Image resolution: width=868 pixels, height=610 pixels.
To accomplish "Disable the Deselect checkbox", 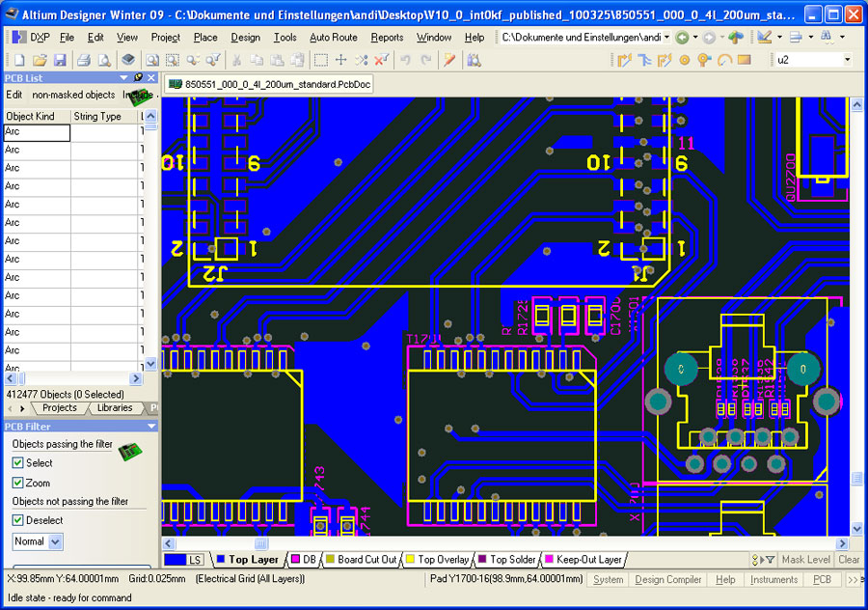I will click(17, 520).
